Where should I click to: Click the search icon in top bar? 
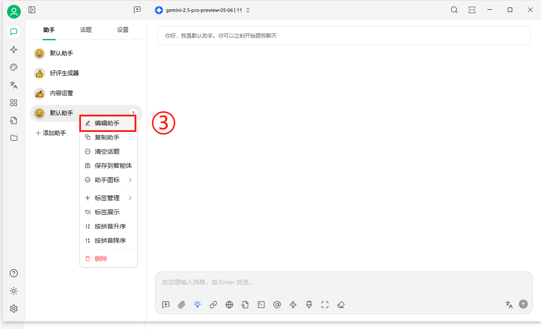[454, 10]
